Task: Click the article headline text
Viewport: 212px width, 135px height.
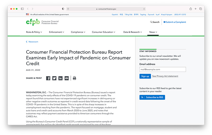Action: [78, 58]
